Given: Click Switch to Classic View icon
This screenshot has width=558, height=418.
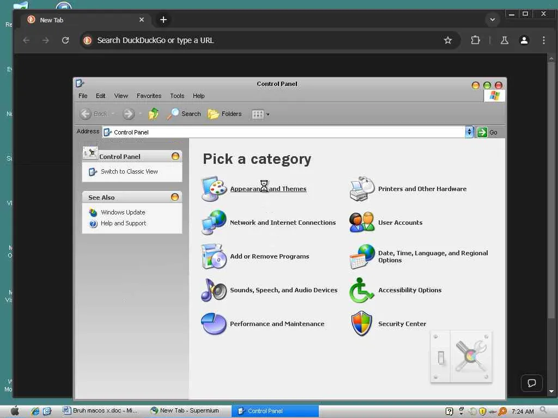Looking at the screenshot, I should 93,171.
